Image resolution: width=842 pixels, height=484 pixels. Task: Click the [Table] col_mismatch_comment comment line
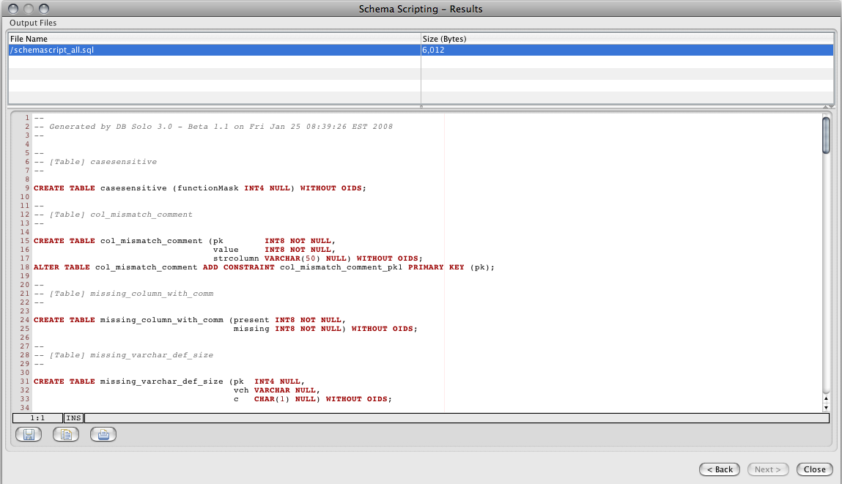coord(114,215)
